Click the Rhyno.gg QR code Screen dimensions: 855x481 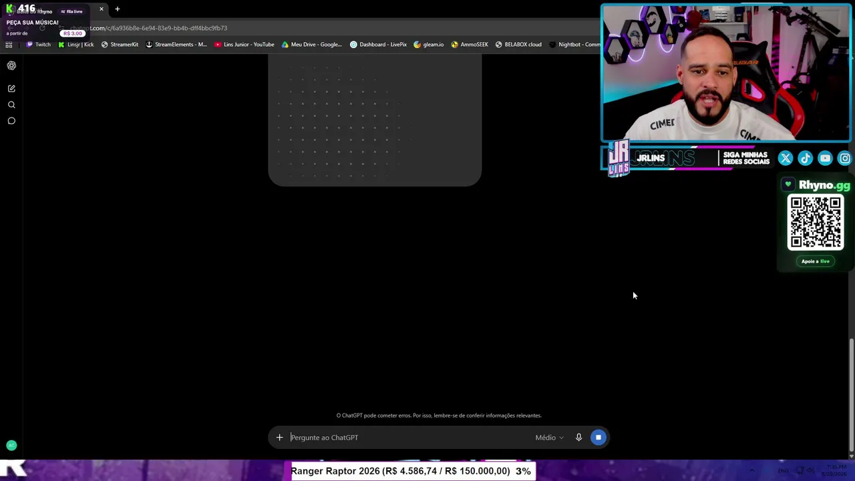point(816,222)
